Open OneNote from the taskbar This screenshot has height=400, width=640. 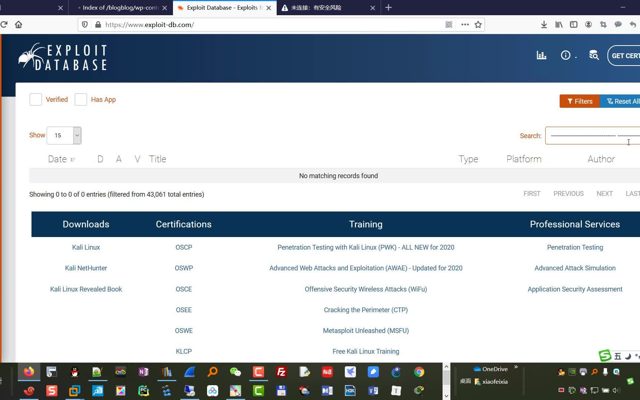tap(143, 371)
